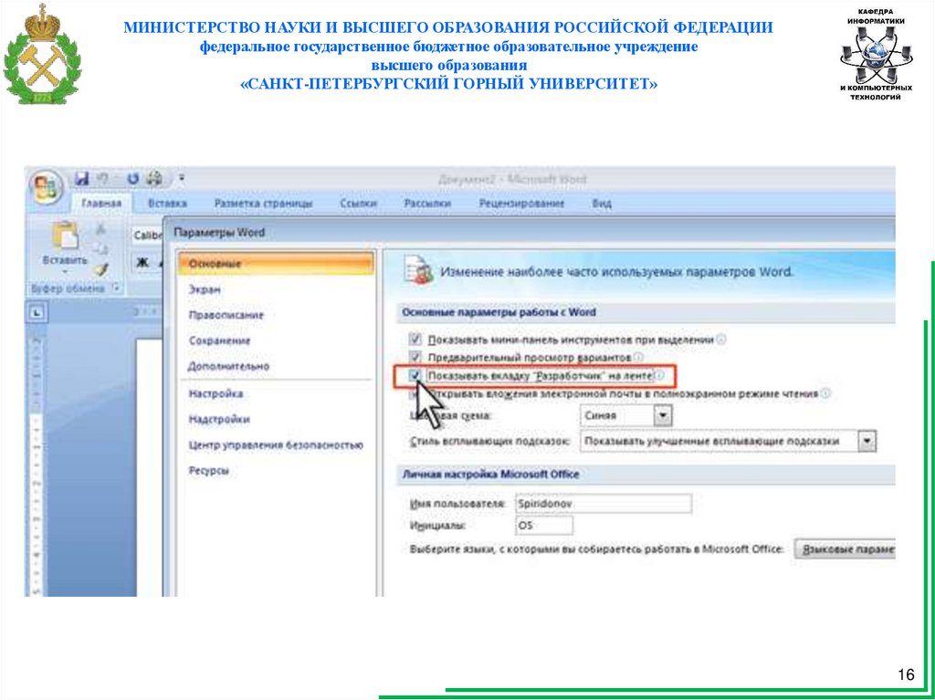This screenshot has height=700, width=935.
Task: Open the Рецензирование ribbon tab
Action: 521,204
